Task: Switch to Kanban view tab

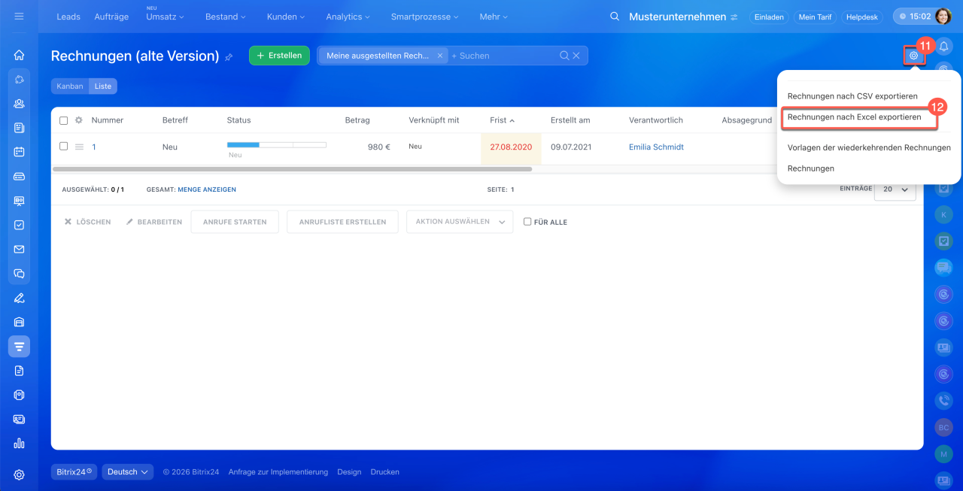Action: point(70,86)
